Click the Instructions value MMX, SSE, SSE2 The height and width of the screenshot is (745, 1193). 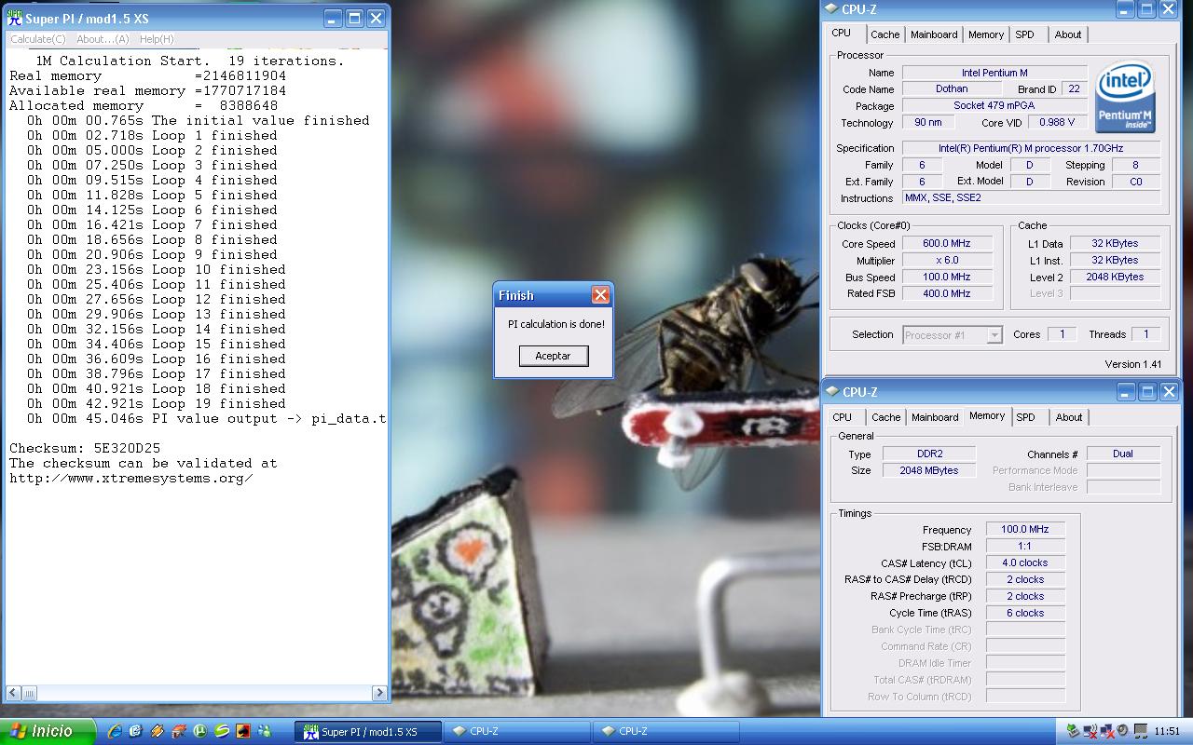(x=1031, y=198)
